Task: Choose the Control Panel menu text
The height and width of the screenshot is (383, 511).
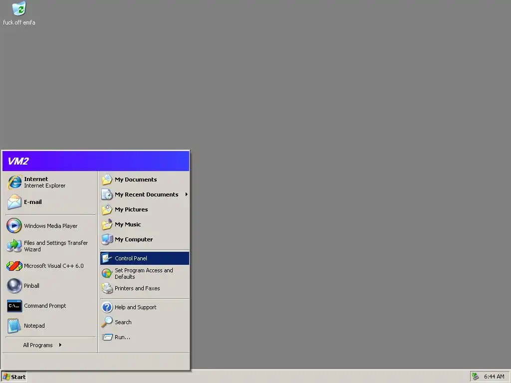Action: point(131,258)
